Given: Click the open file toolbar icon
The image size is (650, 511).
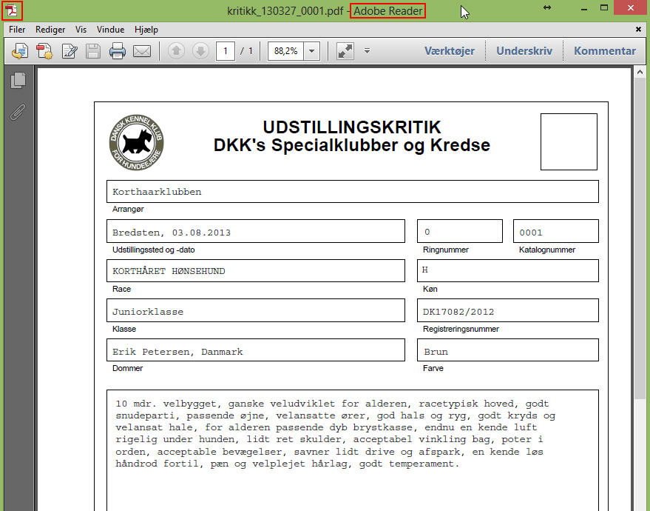Looking at the screenshot, I should [x=19, y=51].
